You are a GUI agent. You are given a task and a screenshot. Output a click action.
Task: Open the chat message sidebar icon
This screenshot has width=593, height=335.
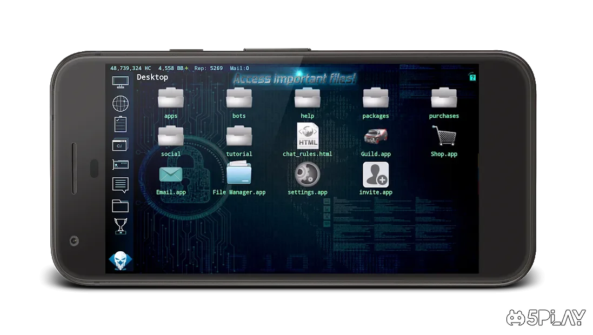pyautogui.click(x=120, y=185)
